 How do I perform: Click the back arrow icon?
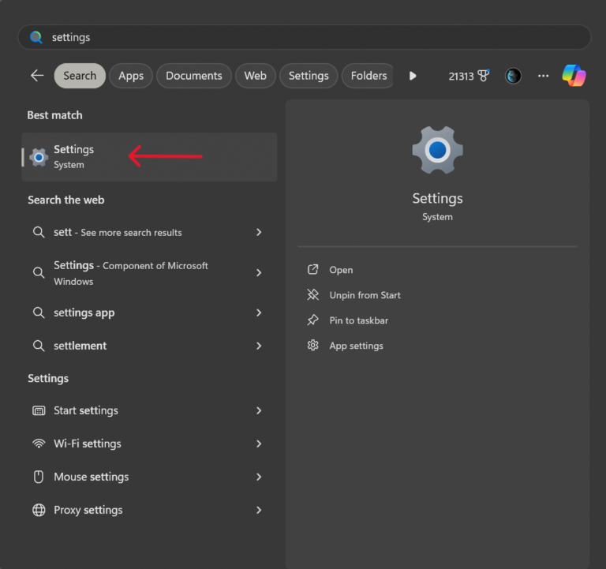point(37,76)
